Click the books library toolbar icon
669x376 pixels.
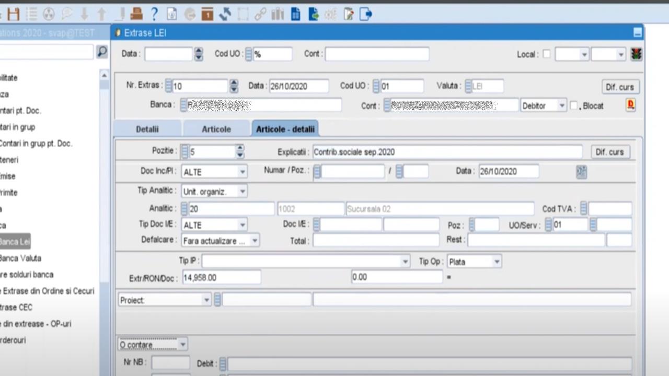pyautogui.click(x=278, y=14)
